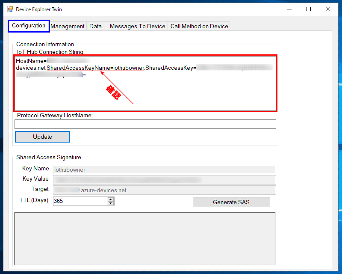Click the empty SAS output text area

coord(145,239)
